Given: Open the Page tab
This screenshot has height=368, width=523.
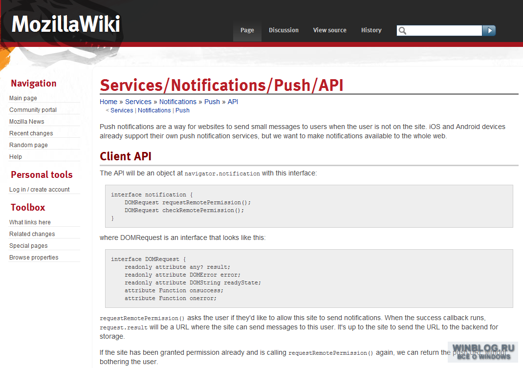Looking at the screenshot, I should (x=247, y=30).
